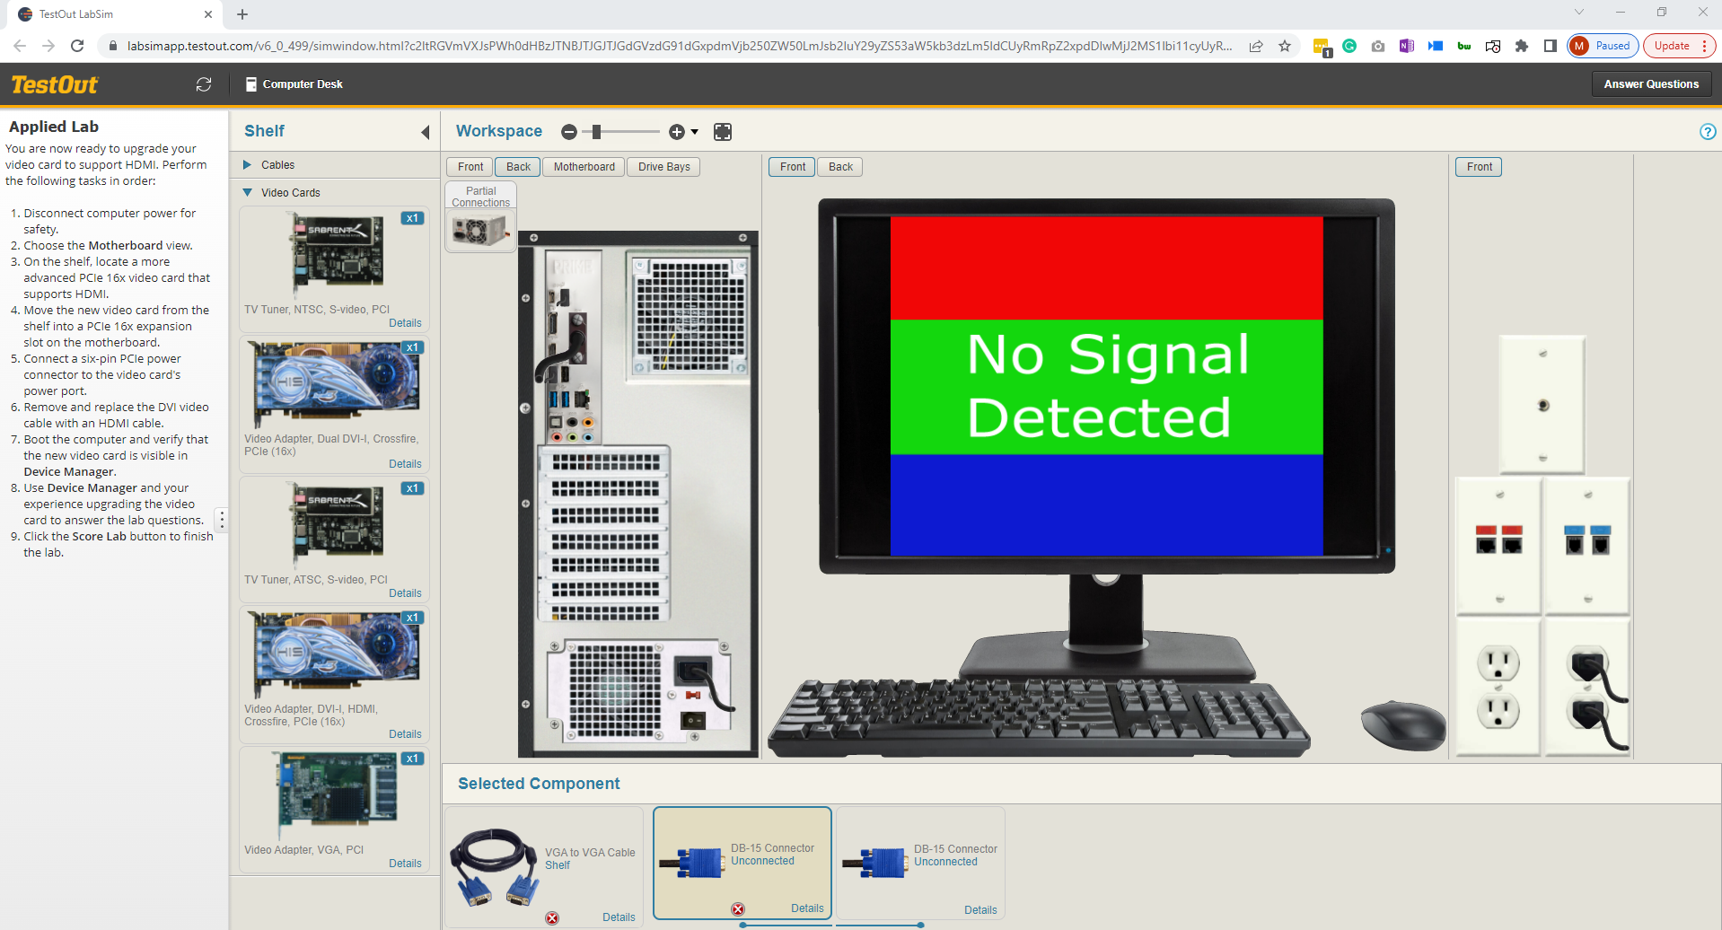Open Details for TV Tuner ATSC card

pos(405,593)
